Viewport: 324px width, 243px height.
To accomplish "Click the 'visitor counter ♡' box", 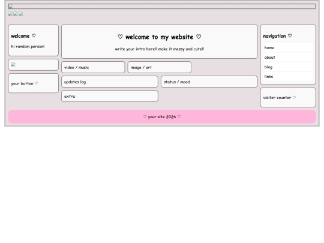I will pos(288,97).
